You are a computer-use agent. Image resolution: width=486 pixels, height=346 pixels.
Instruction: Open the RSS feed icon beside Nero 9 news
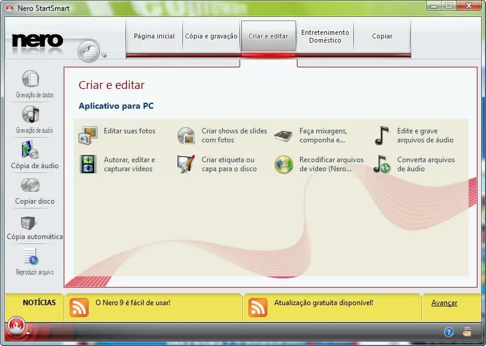tap(79, 307)
